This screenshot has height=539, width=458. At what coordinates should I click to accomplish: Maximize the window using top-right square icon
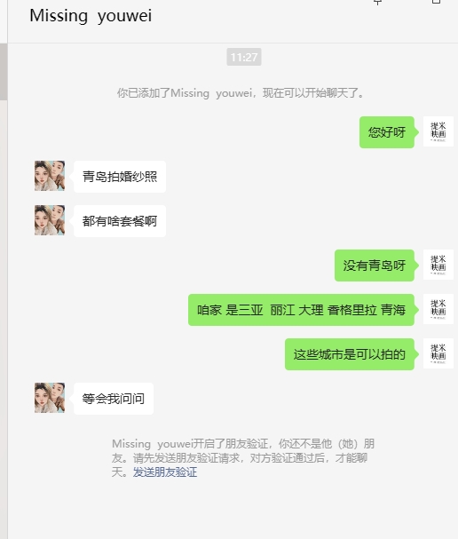click(436, 2)
